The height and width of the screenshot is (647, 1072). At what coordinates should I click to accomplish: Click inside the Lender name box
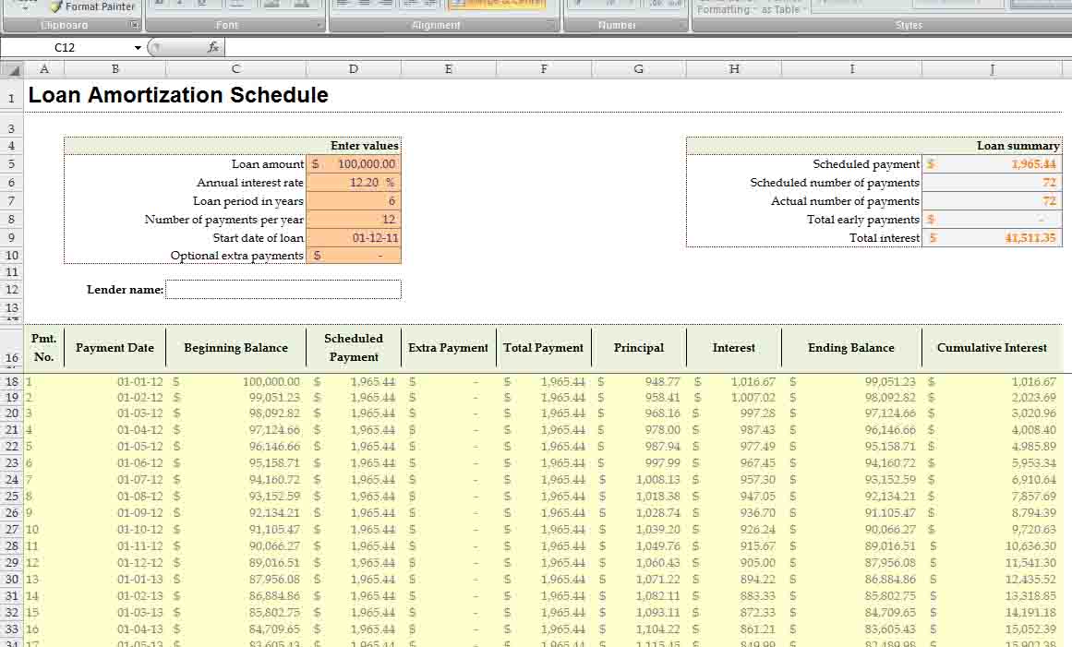click(282, 288)
